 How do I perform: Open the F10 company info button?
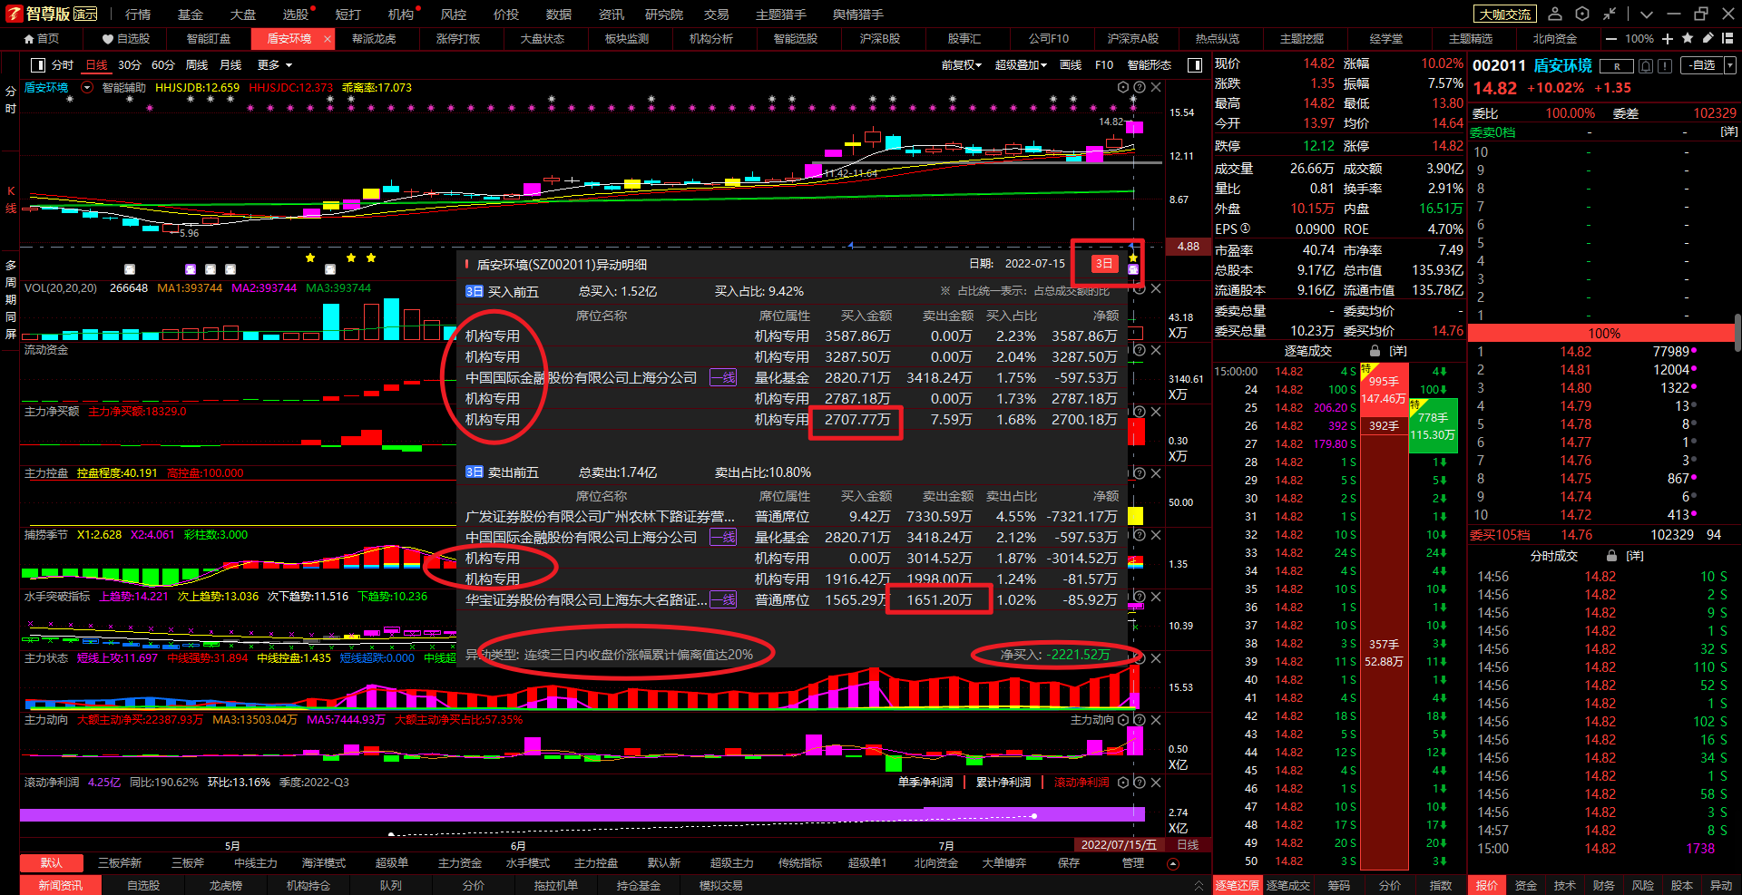1104,65
